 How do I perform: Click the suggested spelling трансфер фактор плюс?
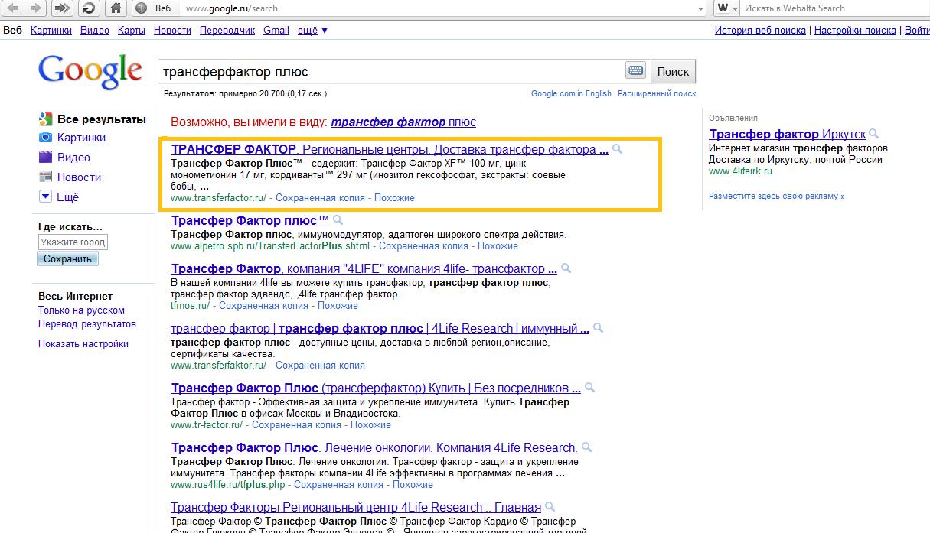[x=403, y=122]
